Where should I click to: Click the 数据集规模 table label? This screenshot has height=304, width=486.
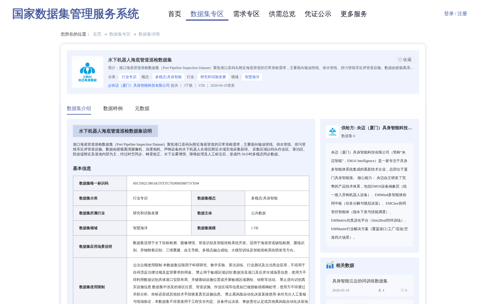pyautogui.click(x=207, y=228)
